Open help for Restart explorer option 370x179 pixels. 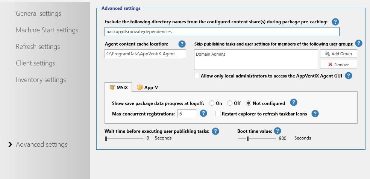315,114
